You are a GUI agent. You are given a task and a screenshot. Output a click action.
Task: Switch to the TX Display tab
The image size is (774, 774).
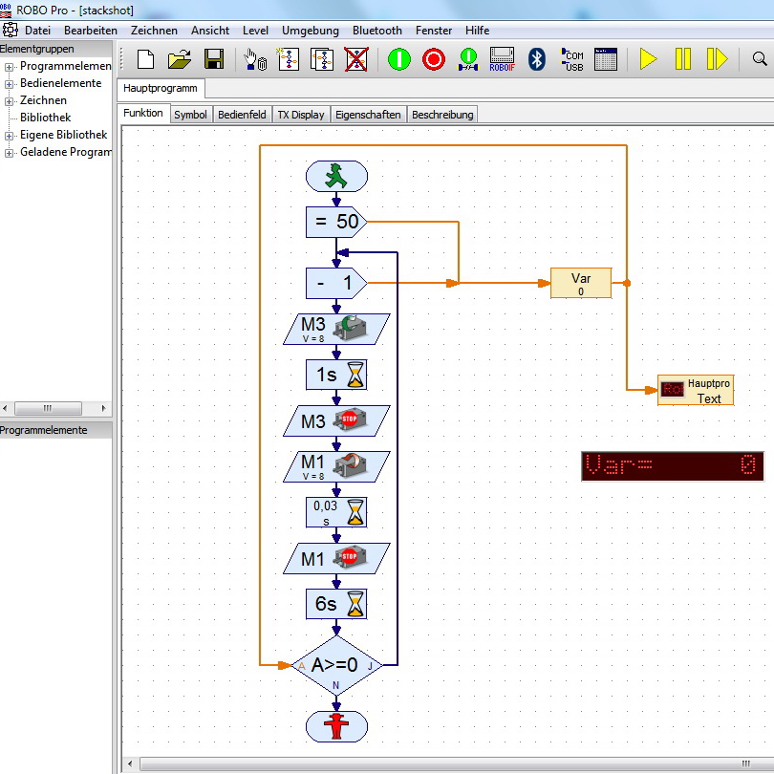(x=301, y=115)
